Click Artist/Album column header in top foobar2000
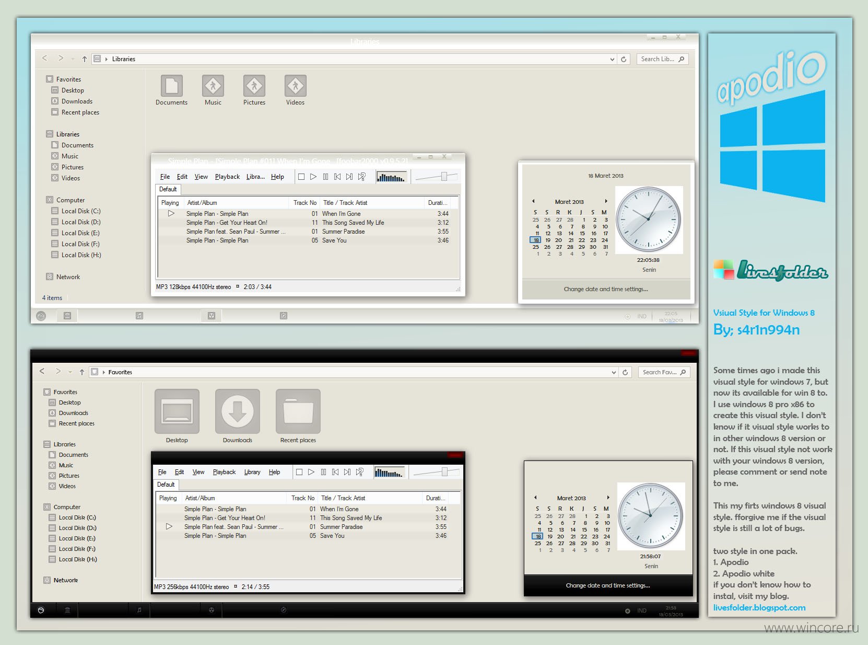This screenshot has height=645, width=868. pos(237,203)
